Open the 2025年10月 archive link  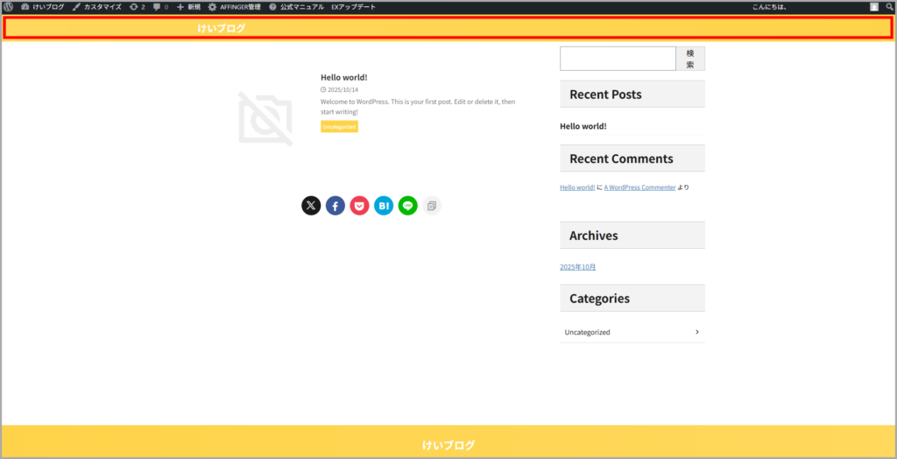[x=577, y=267]
